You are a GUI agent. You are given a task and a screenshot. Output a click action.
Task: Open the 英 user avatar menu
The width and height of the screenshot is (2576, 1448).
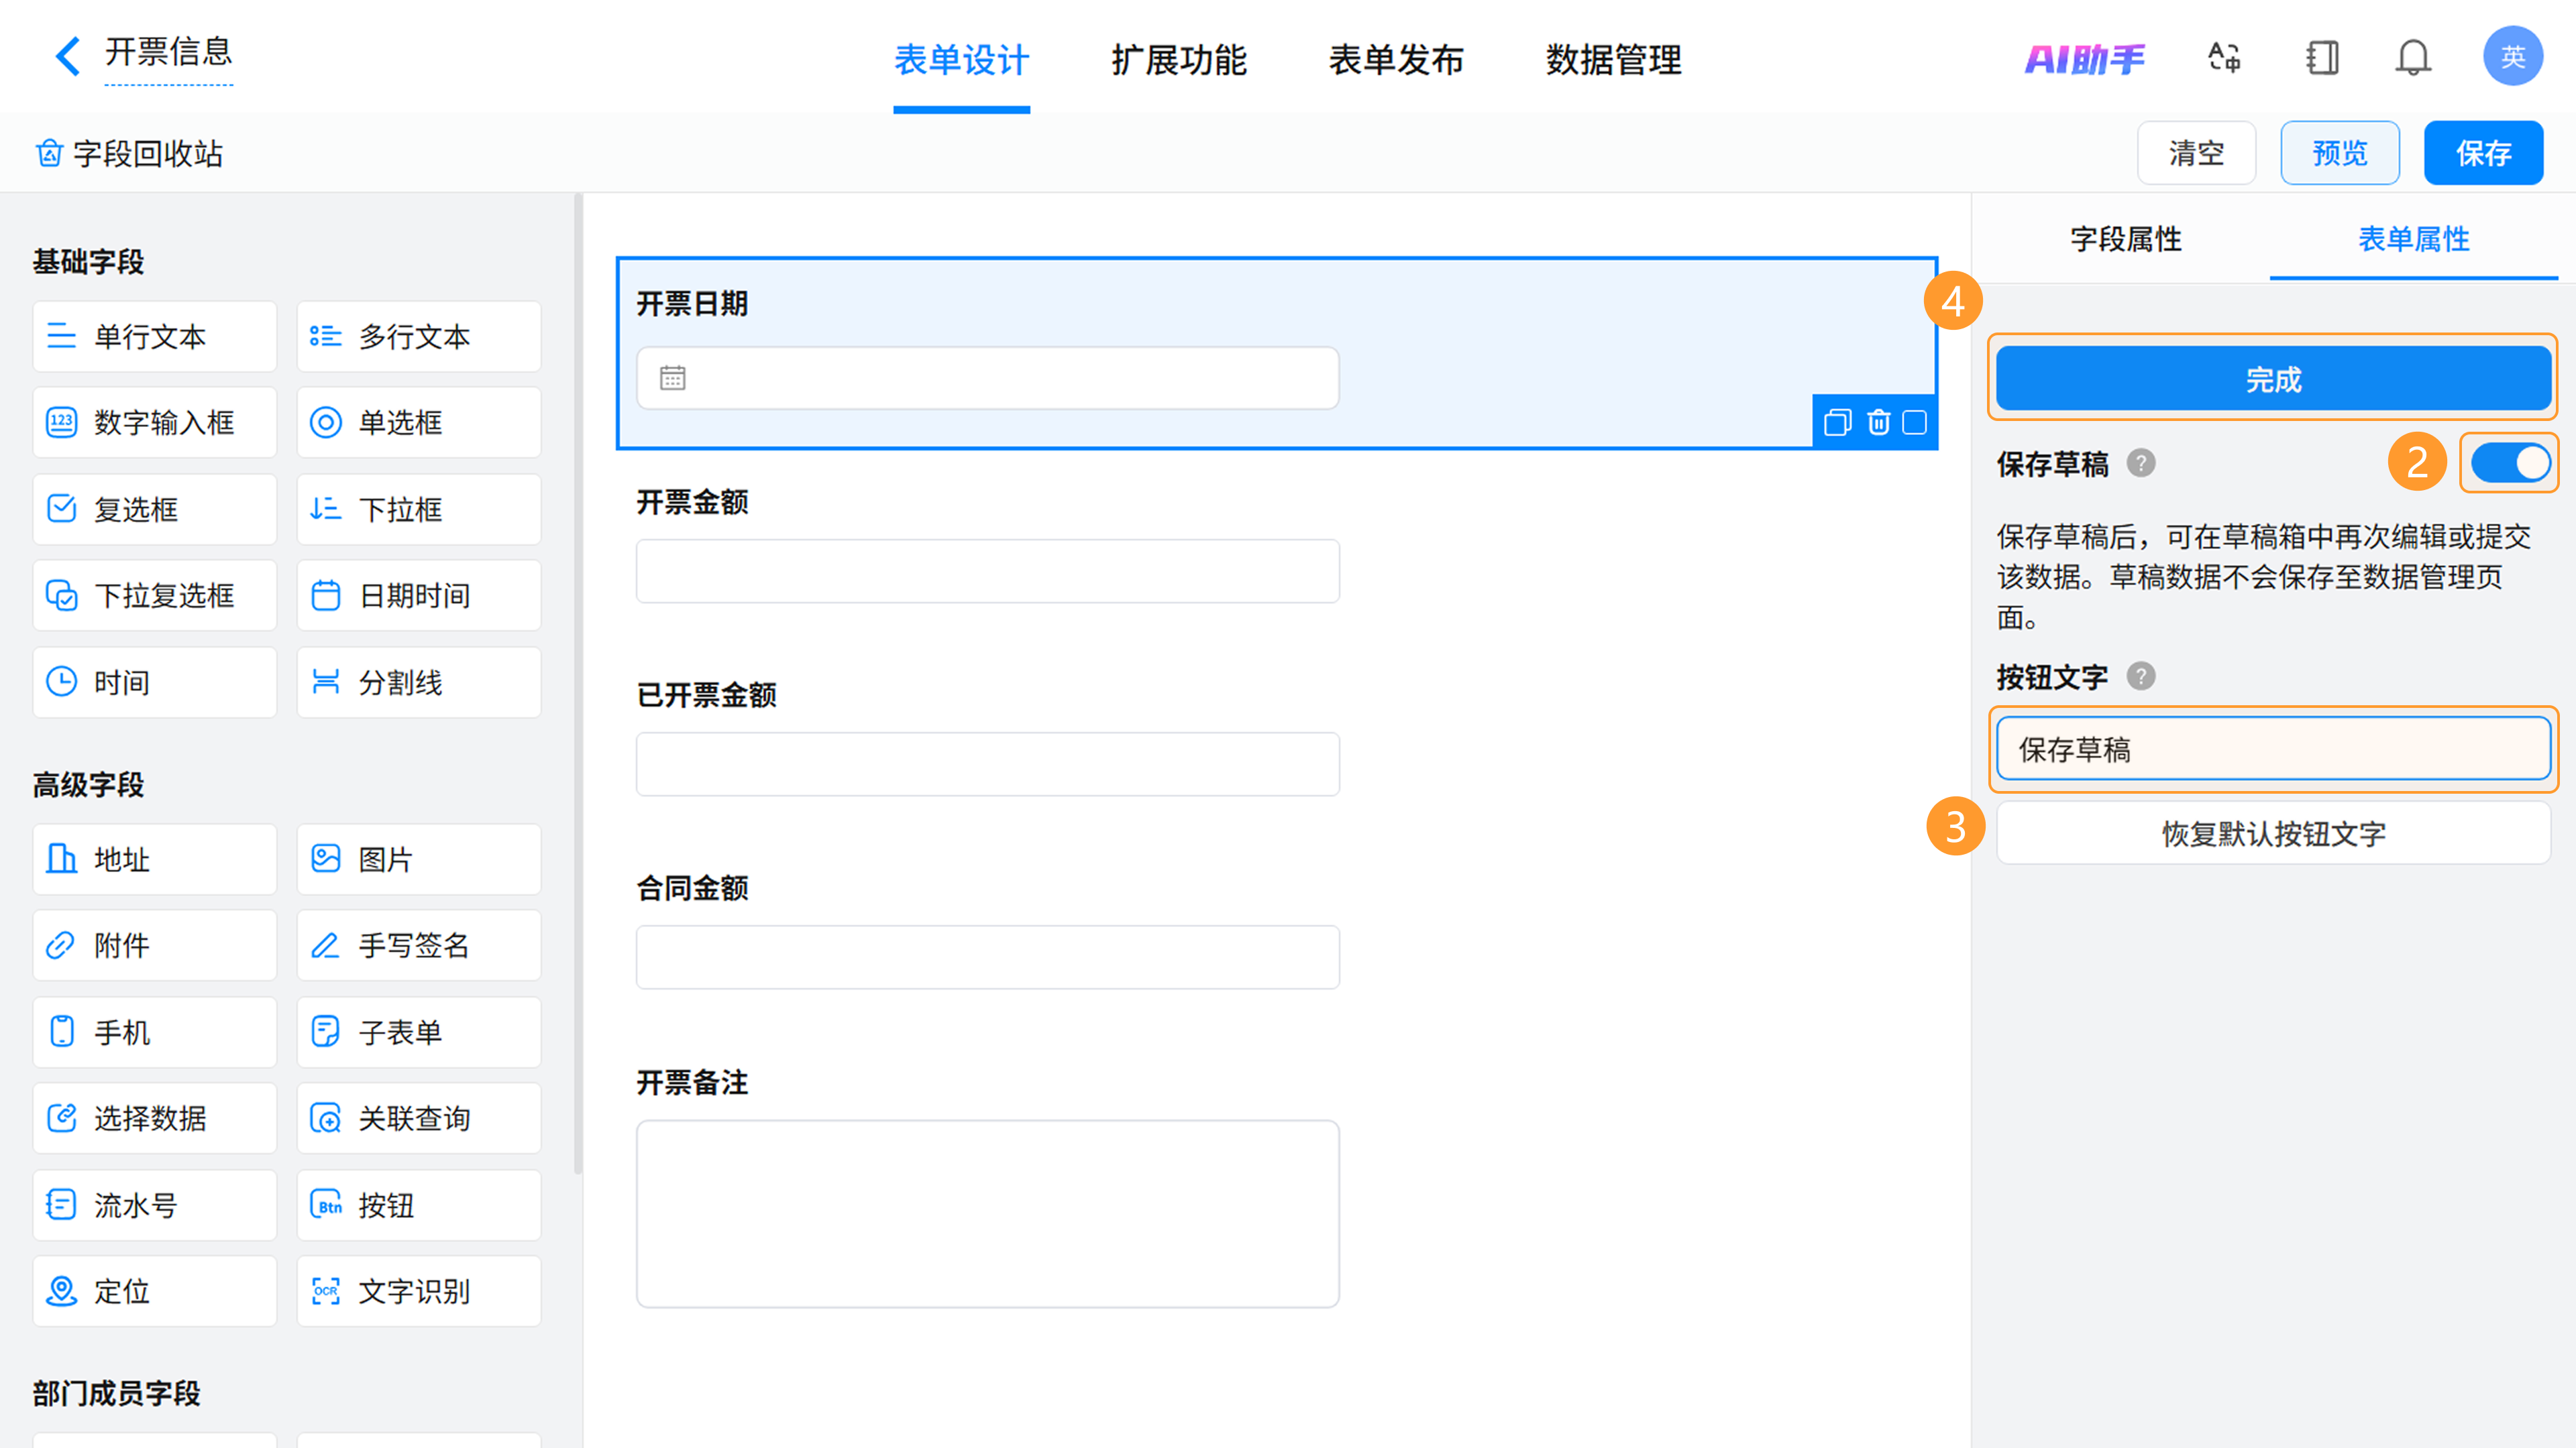pyautogui.click(x=2513, y=57)
